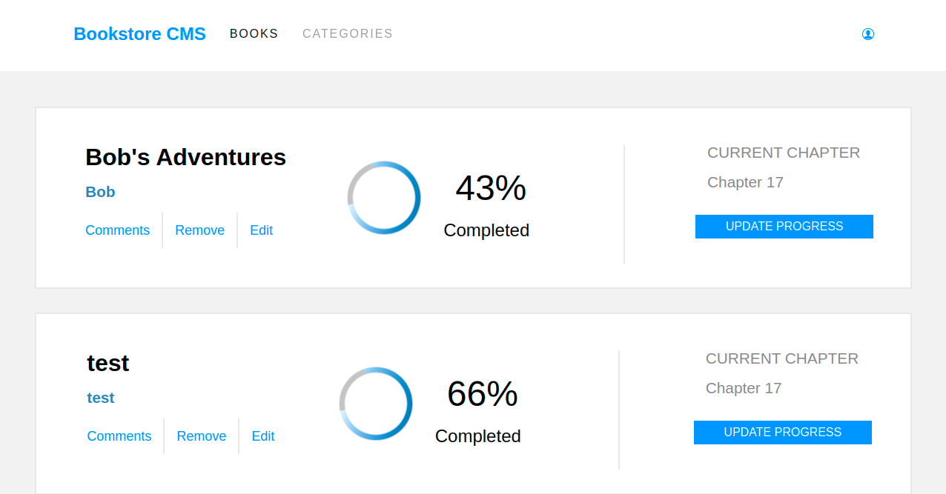Click the author link Bob
This screenshot has width=946, height=494.
click(100, 192)
